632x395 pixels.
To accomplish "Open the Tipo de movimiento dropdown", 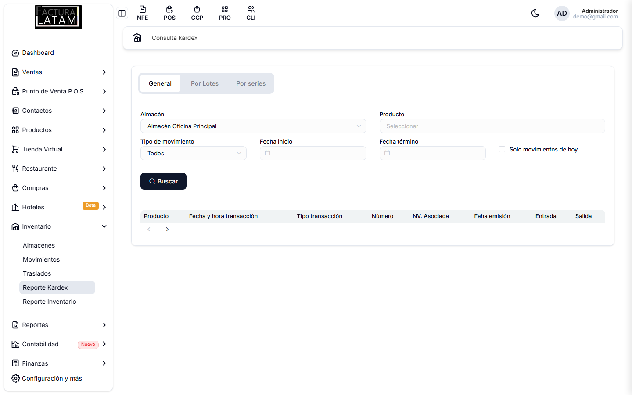I will pyautogui.click(x=194, y=153).
